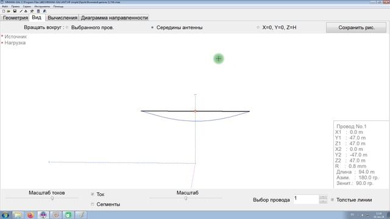The width and height of the screenshot is (390, 219).
Task: Open the Инструменты menu
Action: click(42, 7)
